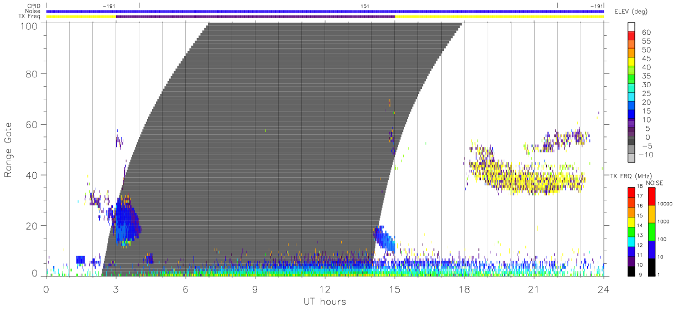This screenshot has width=679, height=313.
Task: Click the "ELEV (deg)" legend title
Action: click(631, 12)
